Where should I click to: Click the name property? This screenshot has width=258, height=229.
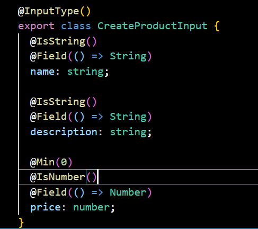pos(42,72)
